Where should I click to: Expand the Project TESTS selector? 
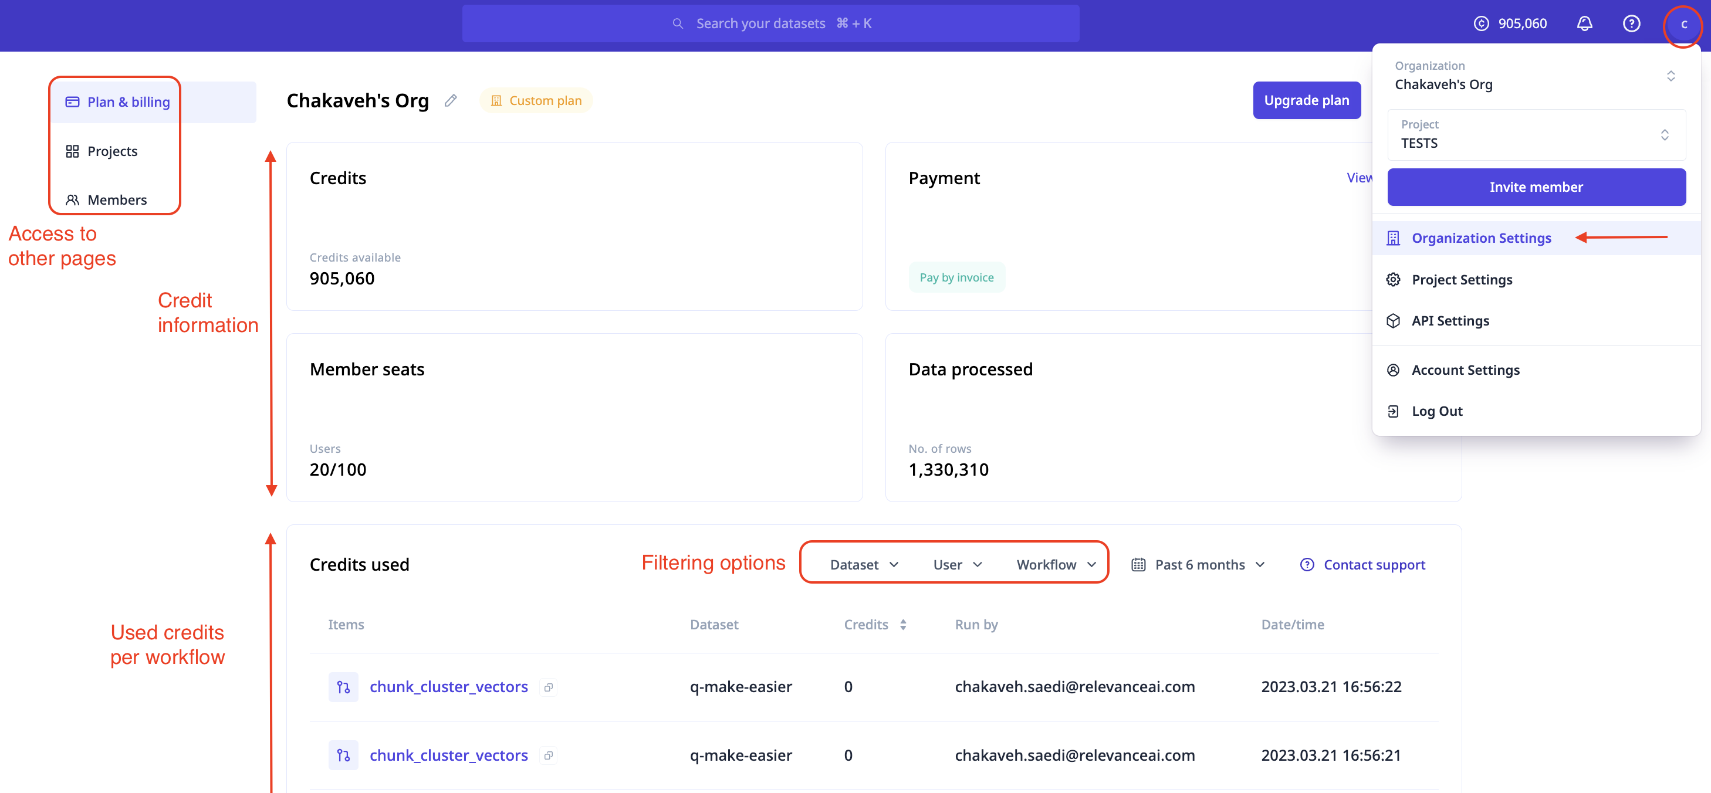pyautogui.click(x=1536, y=135)
